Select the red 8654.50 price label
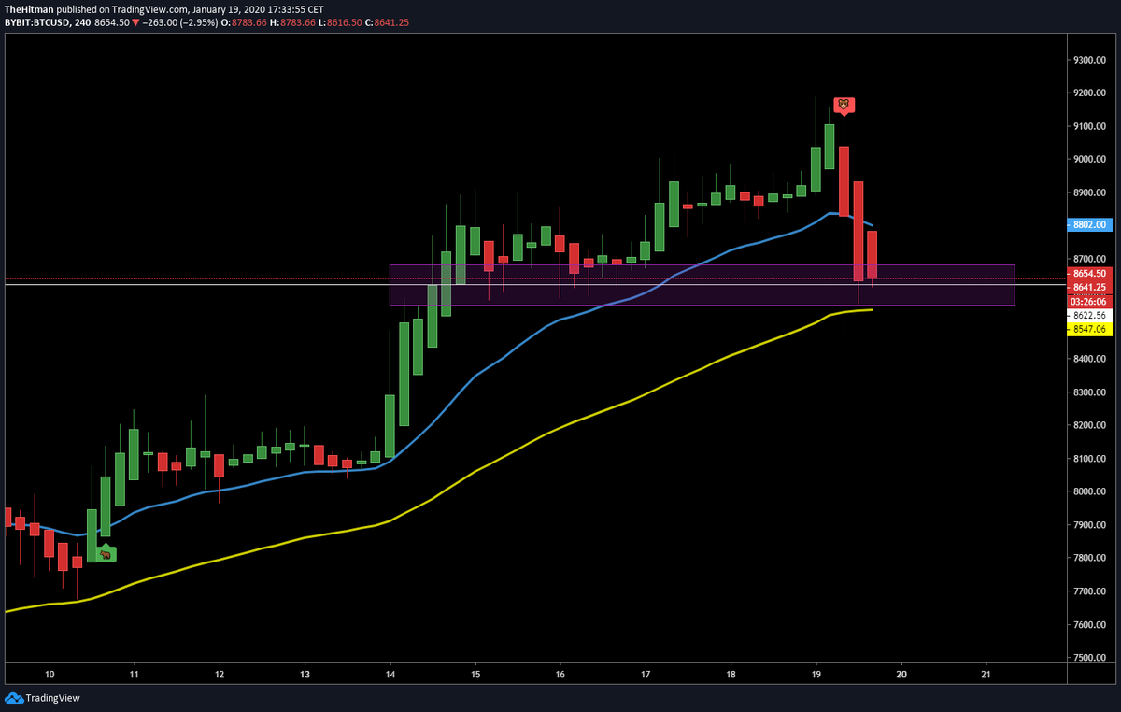Screen dimensions: 1121x712 pyautogui.click(x=1087, y=275)
